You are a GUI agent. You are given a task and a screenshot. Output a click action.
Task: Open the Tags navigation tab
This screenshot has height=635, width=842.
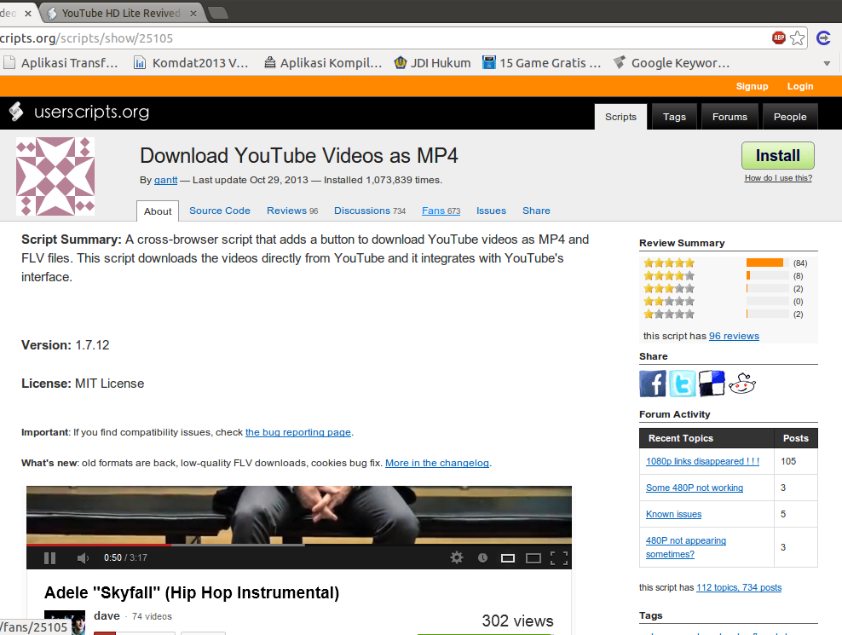pyautogui.click(x=674, y=117)
